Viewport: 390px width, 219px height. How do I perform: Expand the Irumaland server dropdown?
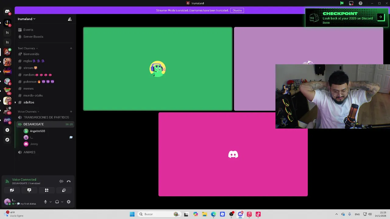[27, 19]
